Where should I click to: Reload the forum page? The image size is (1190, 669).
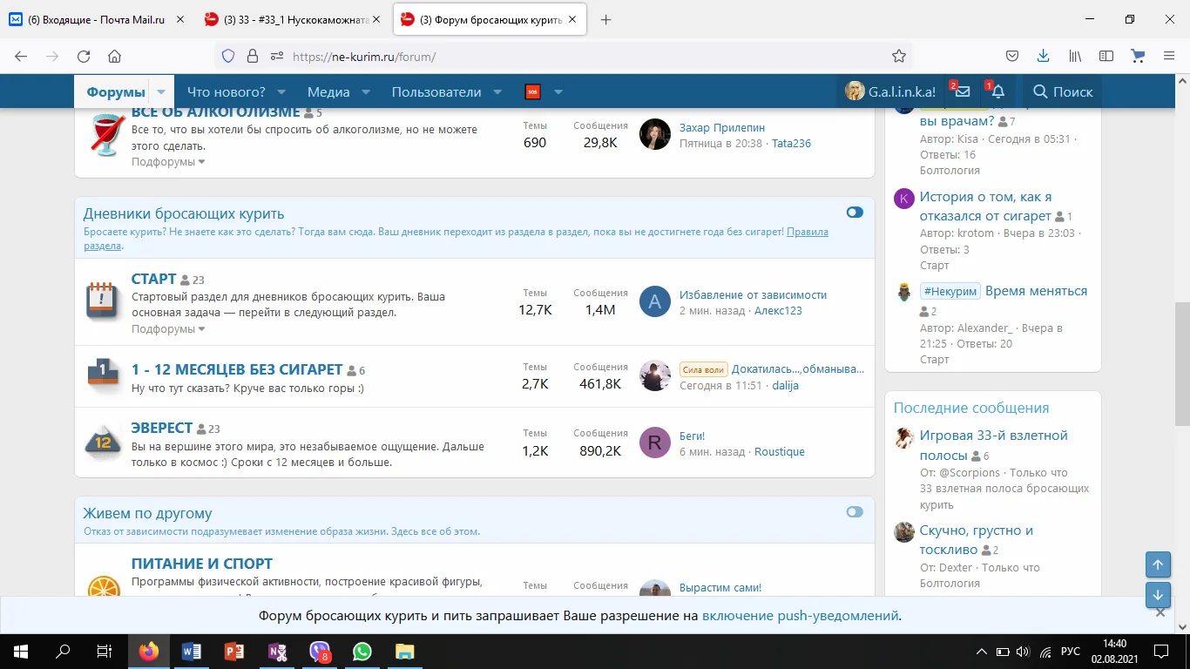coord(84,56)
